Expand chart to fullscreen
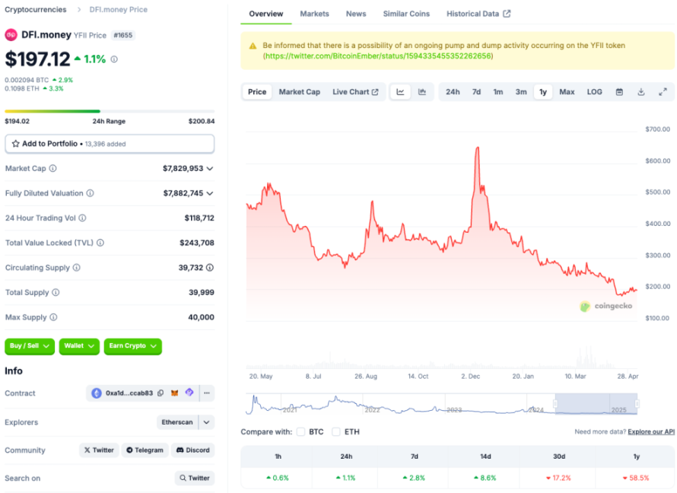The height and width of the screenshot is (493, 677). pyautogui.click(x=663, y=92)
